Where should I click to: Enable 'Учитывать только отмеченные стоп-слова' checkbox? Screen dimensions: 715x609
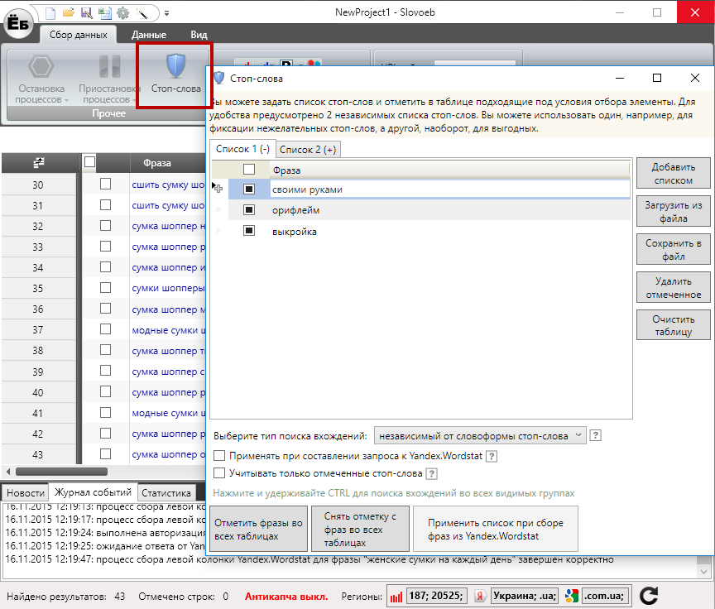219,473
